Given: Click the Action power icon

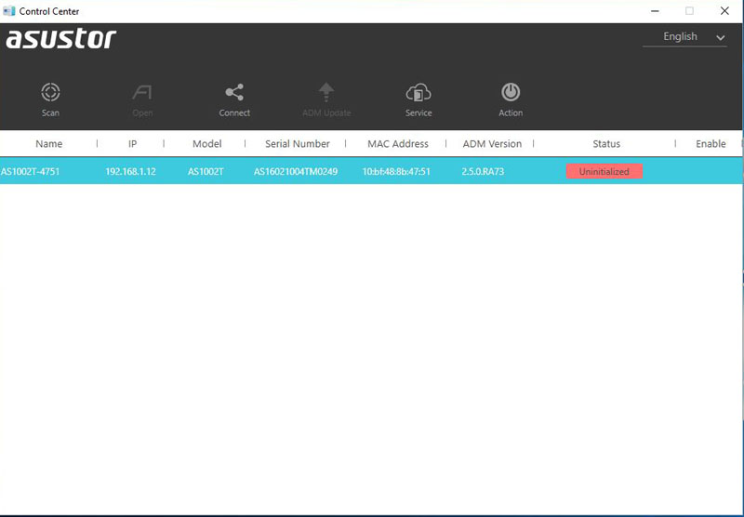Looking at the screenshot, I should (511, 92).
